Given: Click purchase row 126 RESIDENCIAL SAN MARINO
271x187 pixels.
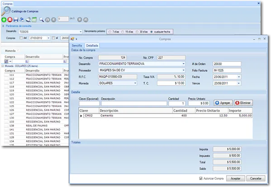Looking at the screenshot, I should (36, 110).
